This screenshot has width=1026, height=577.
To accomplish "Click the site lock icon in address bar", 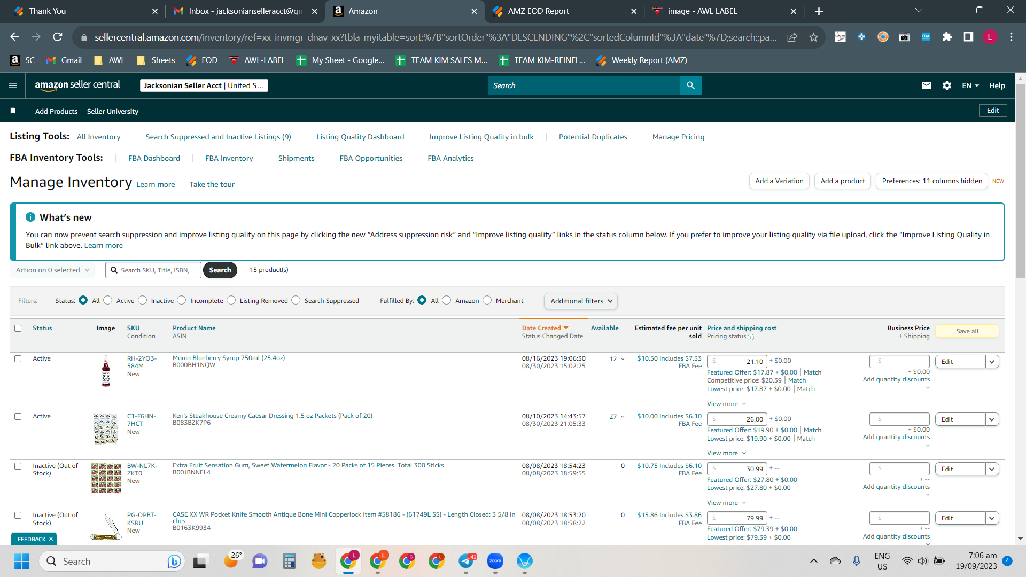I will click(x=84, y=37).
